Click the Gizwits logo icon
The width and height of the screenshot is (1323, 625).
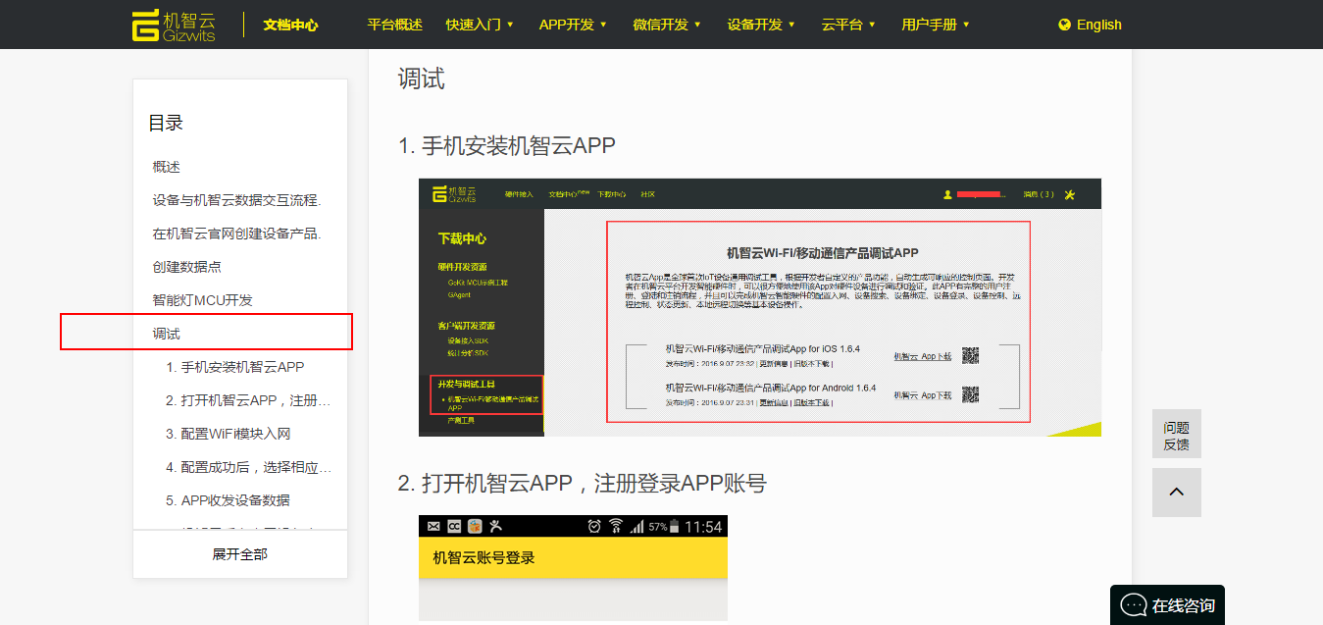tap(145, 25)
